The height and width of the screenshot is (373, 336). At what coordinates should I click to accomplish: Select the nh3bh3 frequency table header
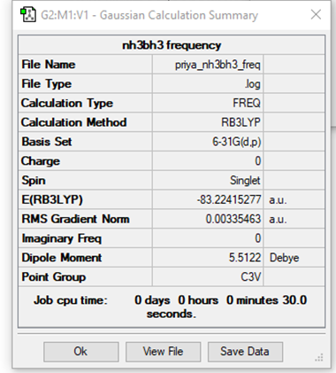[172, 45]
